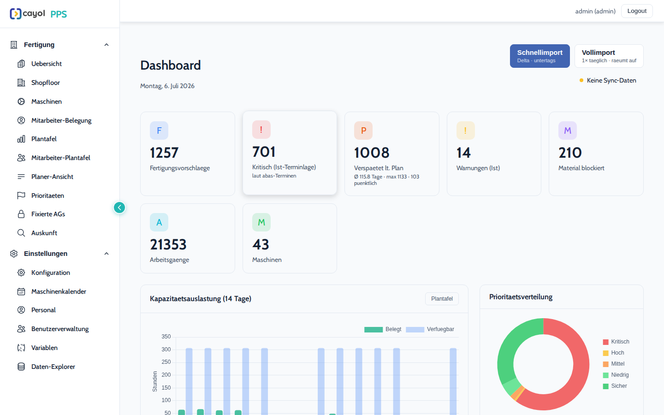Screen dimensions: 664x415
Task: Toggle Niedrig in the priority legend
Action: click(616, 375)
